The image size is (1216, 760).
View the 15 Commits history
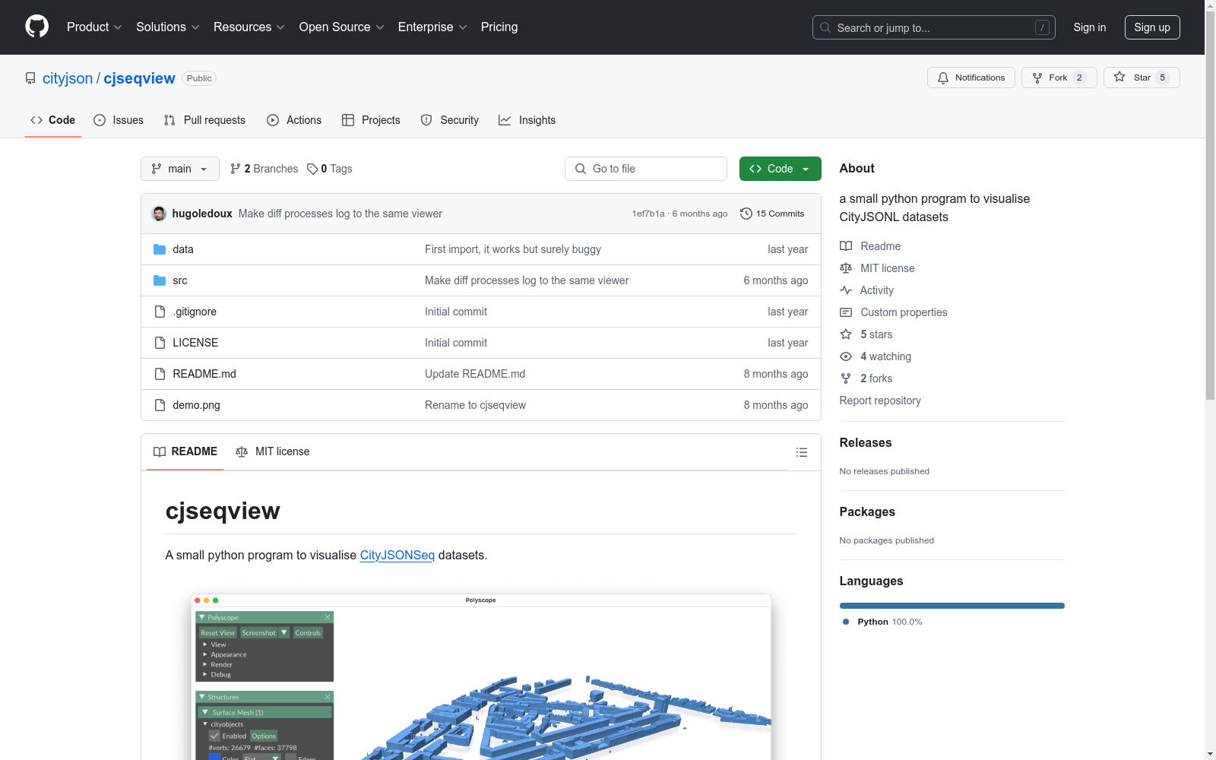[x=772, y=214]
